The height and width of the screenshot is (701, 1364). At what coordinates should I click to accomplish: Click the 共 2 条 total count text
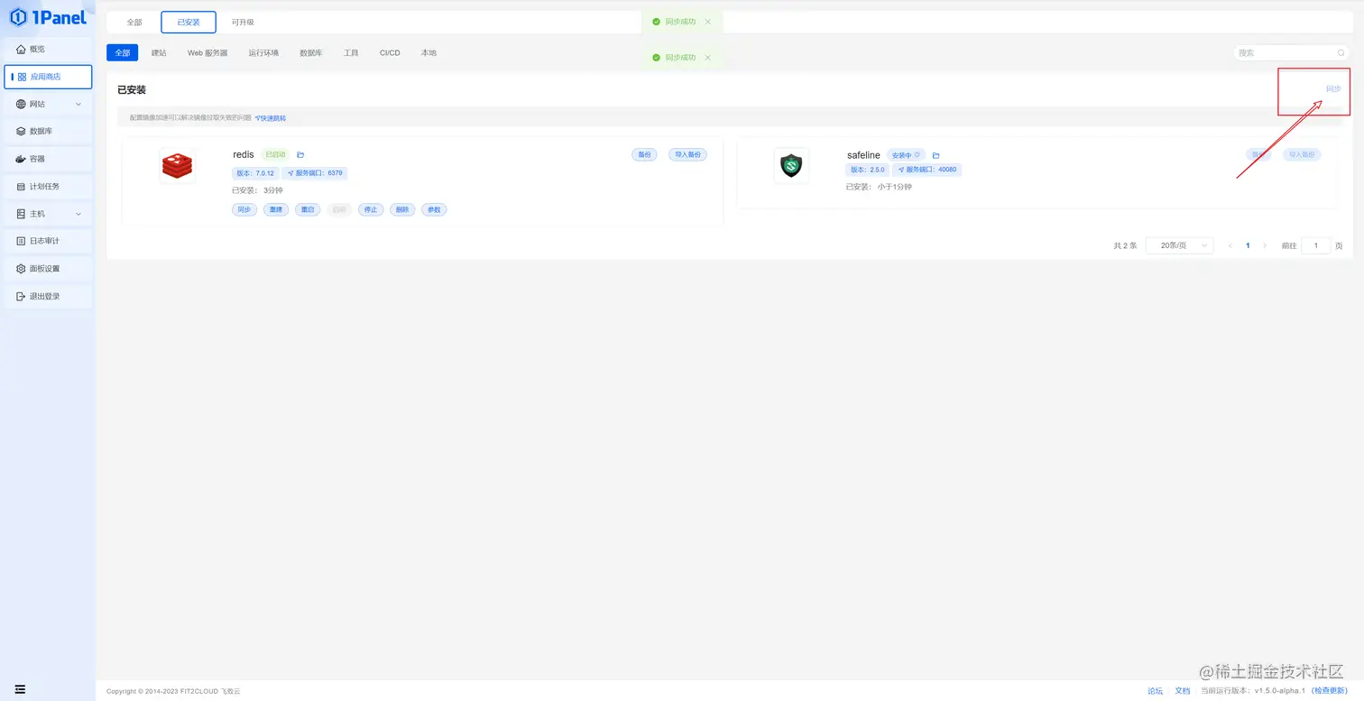[1125, 245]
